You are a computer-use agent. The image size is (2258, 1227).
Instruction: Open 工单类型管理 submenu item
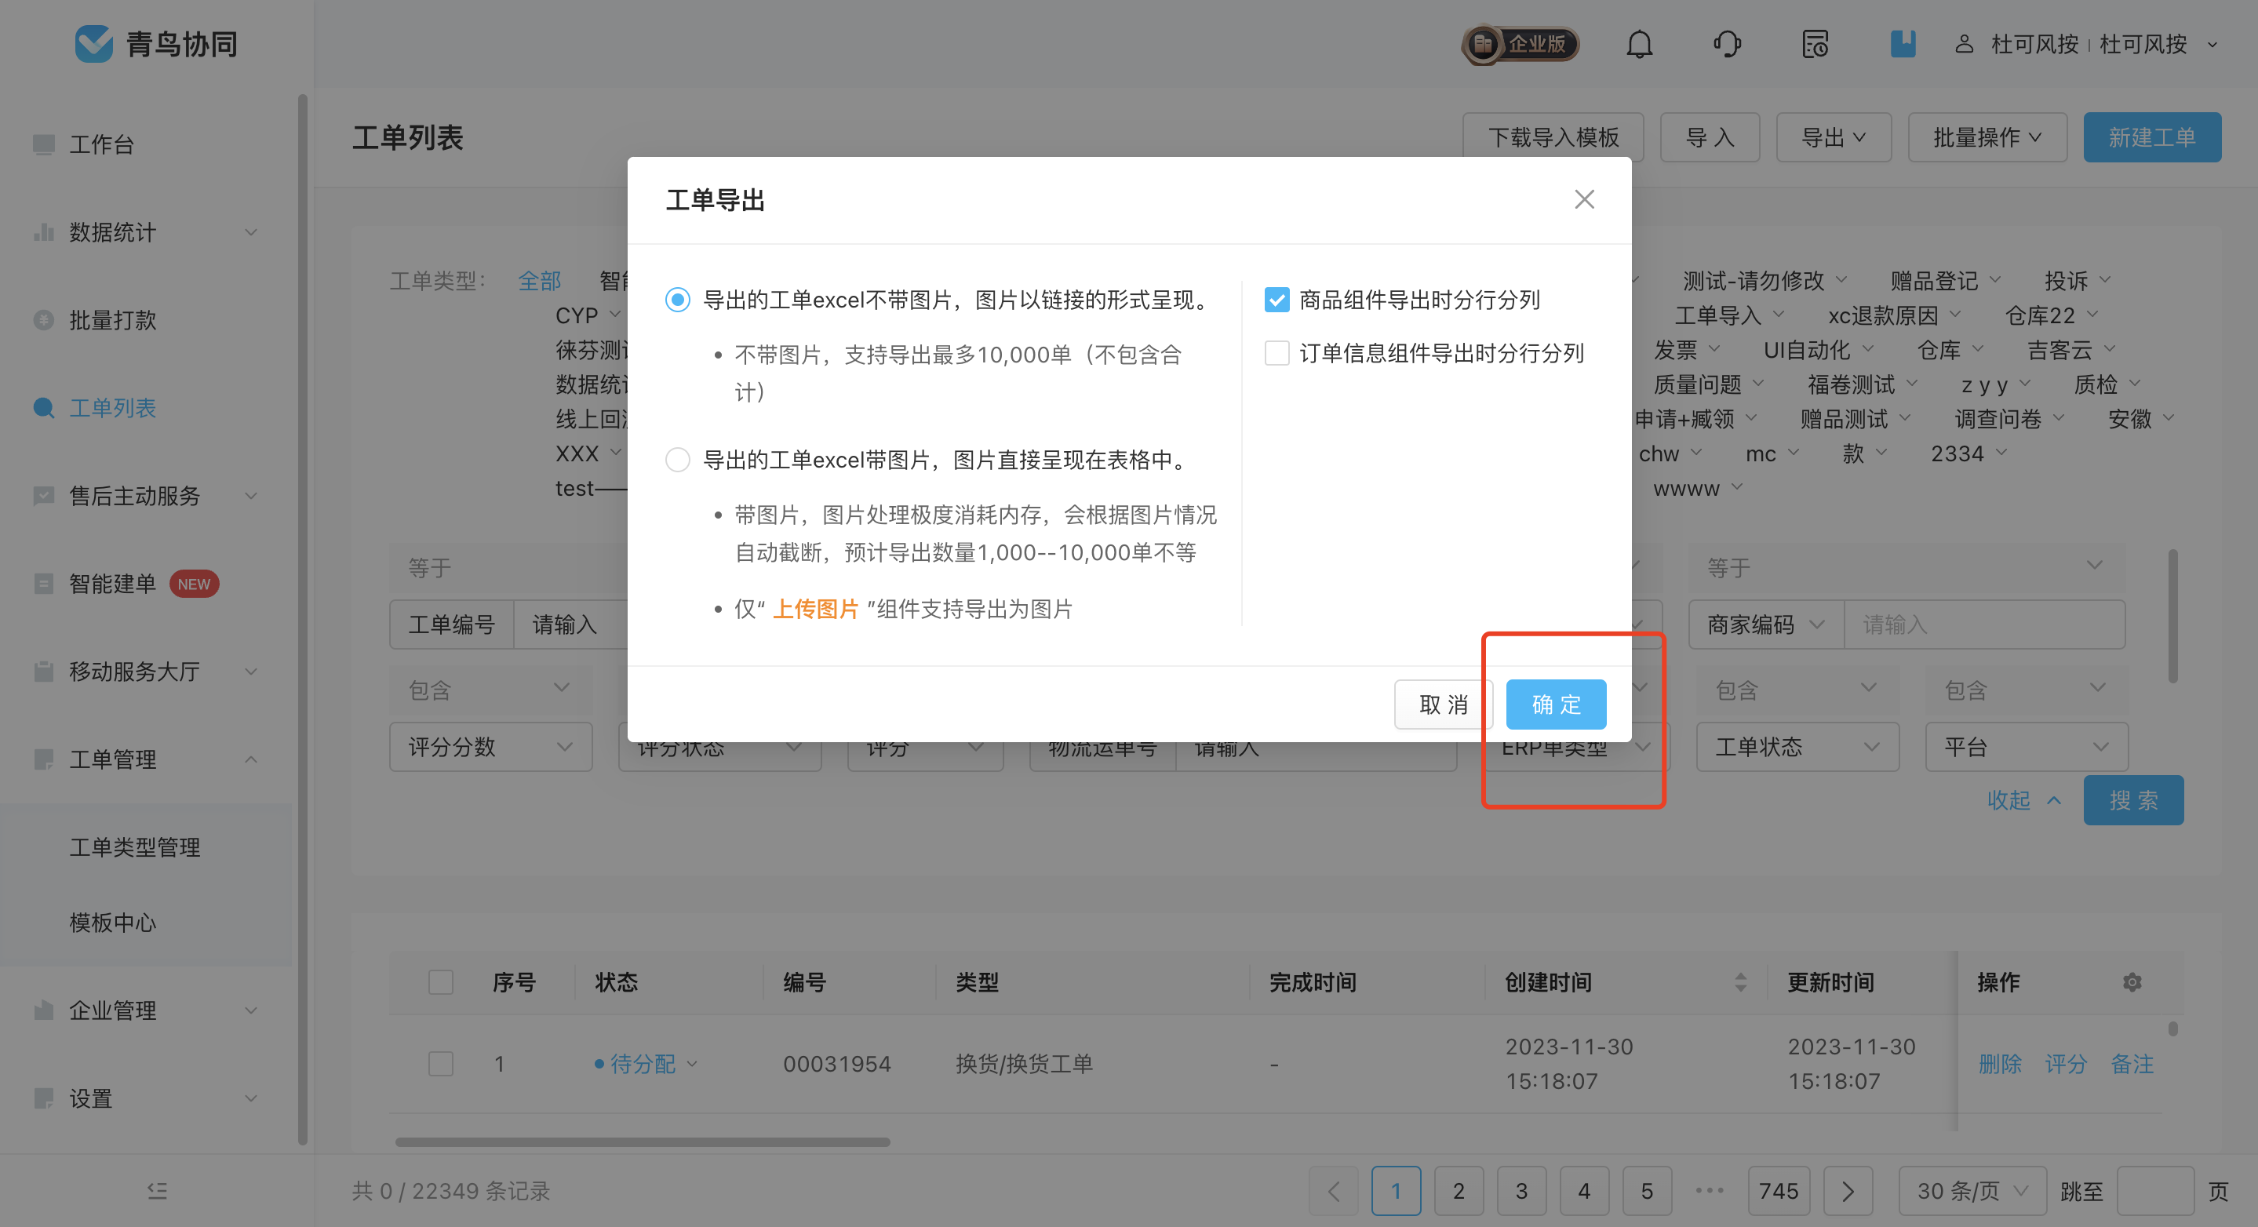click(135, 847)
